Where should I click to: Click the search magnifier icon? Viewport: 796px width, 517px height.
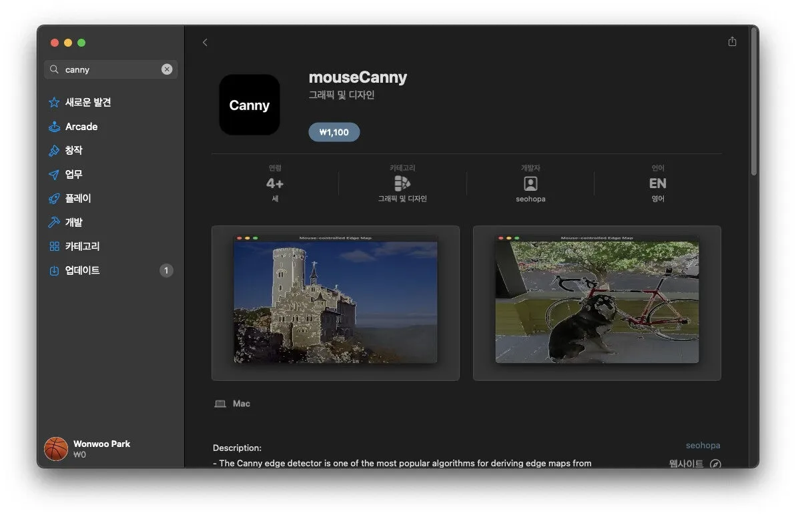coord(54,69)
